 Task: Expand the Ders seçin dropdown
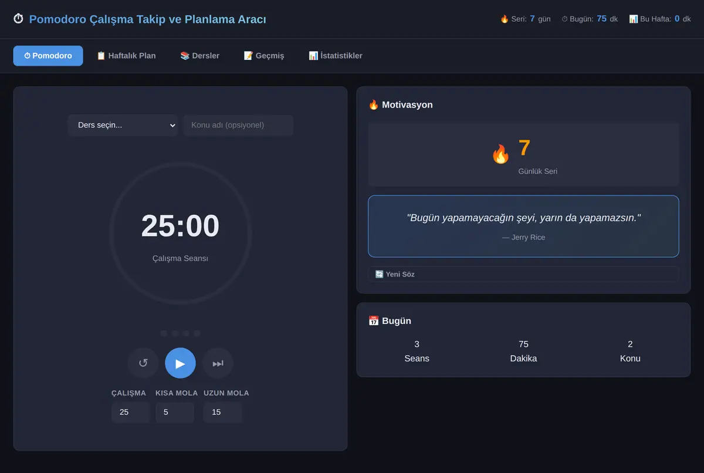point(123,125)
